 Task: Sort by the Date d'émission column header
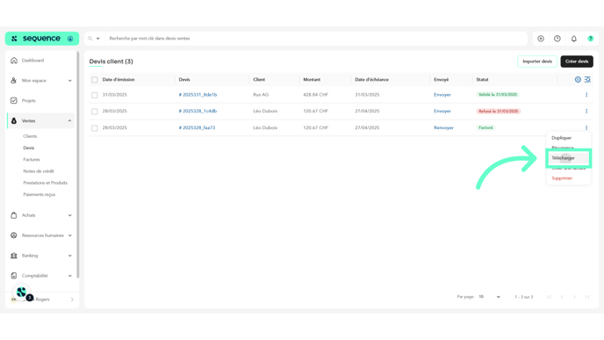[119, 79]
